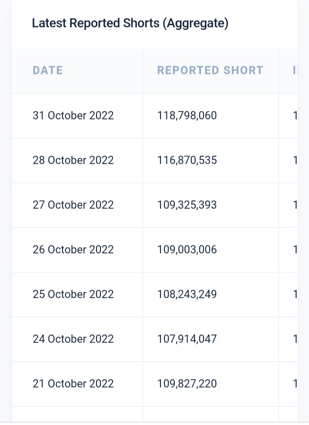Select the 107,914,047 short figure
The width and height of the screenshot is (309, 425).
(x=187, y=339)
